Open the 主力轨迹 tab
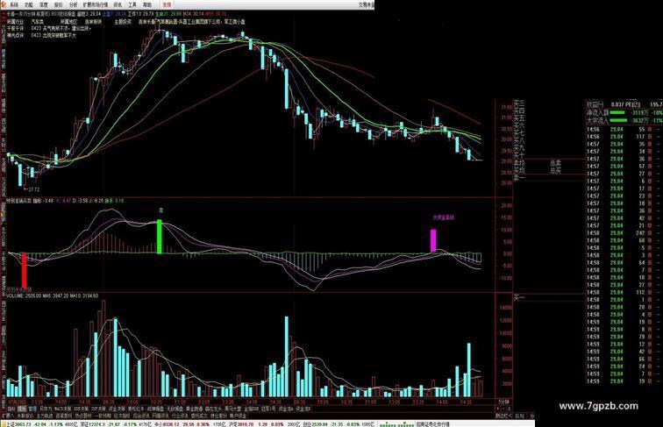 click(x=44, y=416)
